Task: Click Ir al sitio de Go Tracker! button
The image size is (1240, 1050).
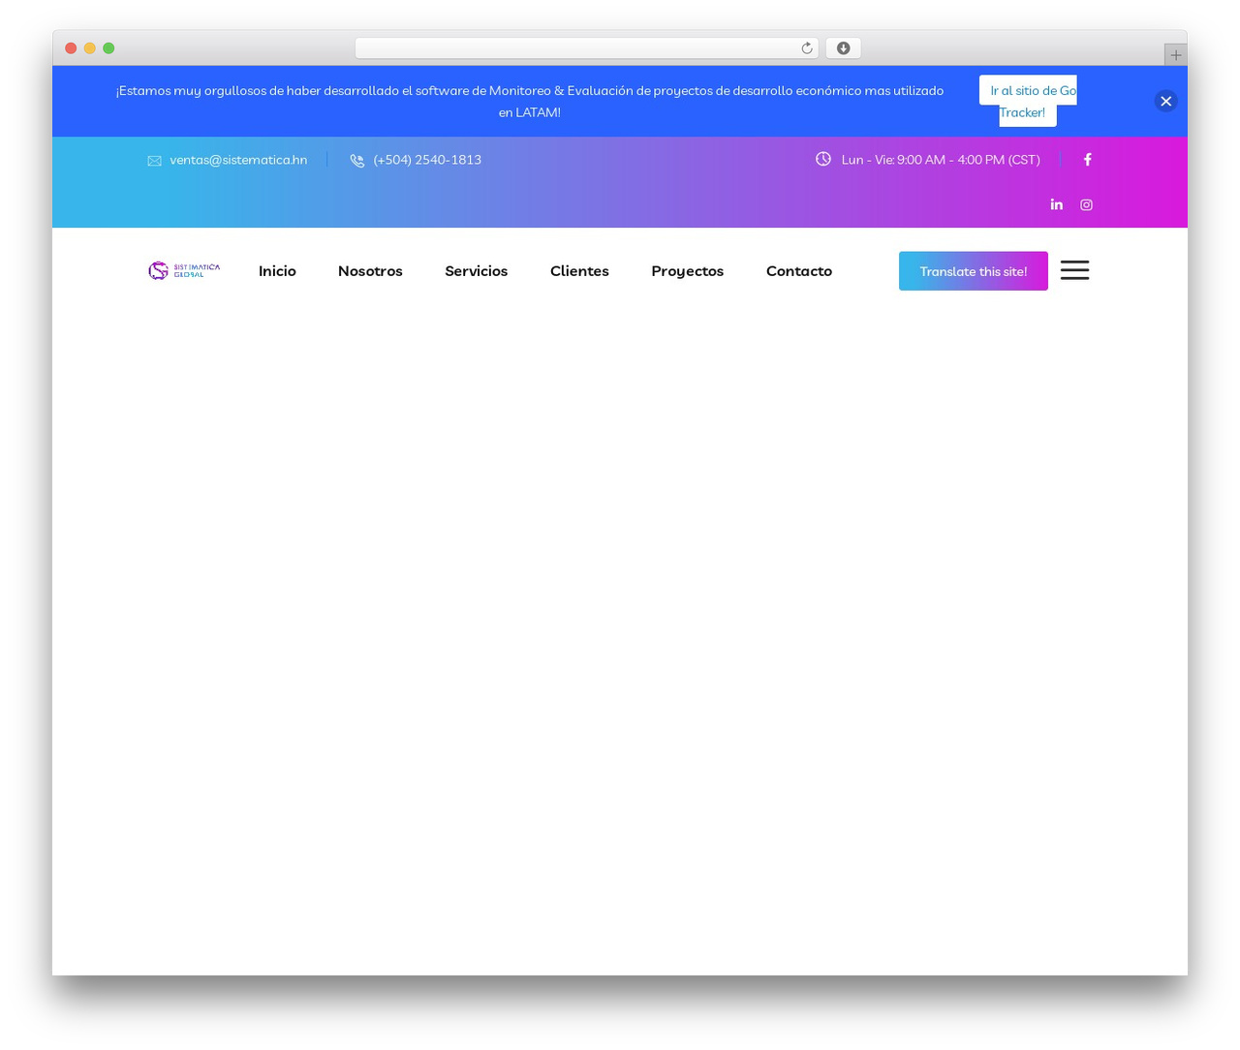Action: [x=1028, y=101]
